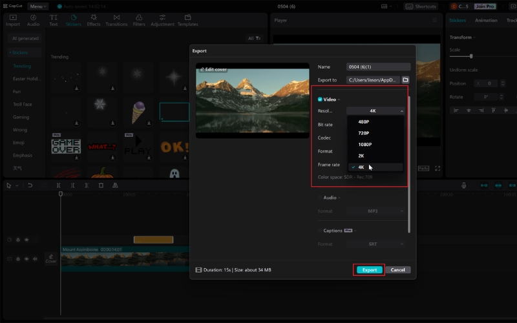Switch to the Animation tab
Viewport: 517px width, 323px height.
point(486,21)
